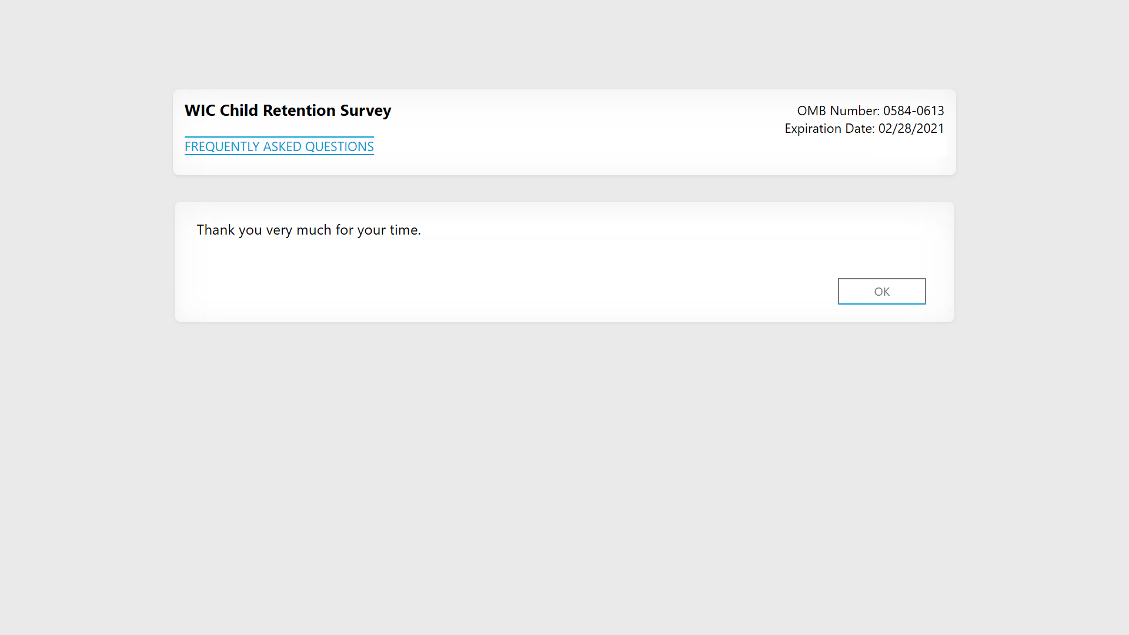
Task: Click the word WIC in the heading
Action: (200, 111)
